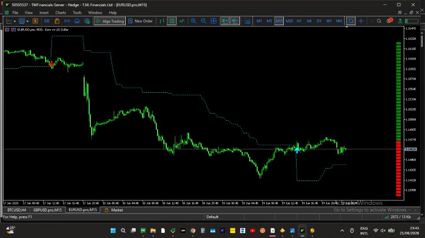Open the Market shopping bag icon
Image resolution: width=425 pixels, height=238 pixels.
[x=57, y=21]
